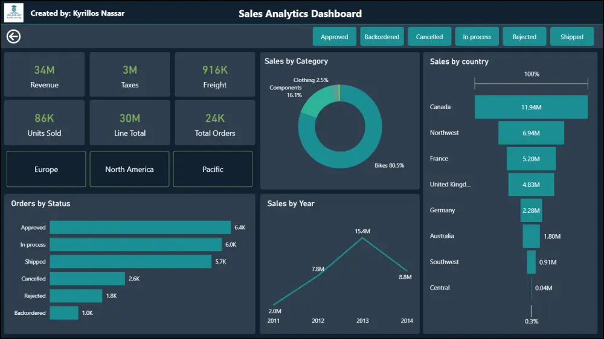Click the 3M Taxes card
Viewport: 604px width, 339px height.
[130, 75]
